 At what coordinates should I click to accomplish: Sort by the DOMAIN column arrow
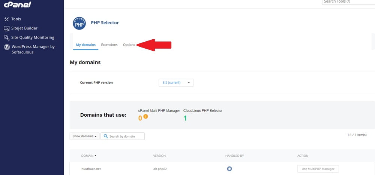95,156
